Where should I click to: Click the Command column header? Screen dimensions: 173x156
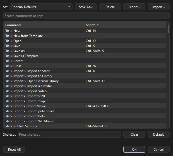coord(44,25)
